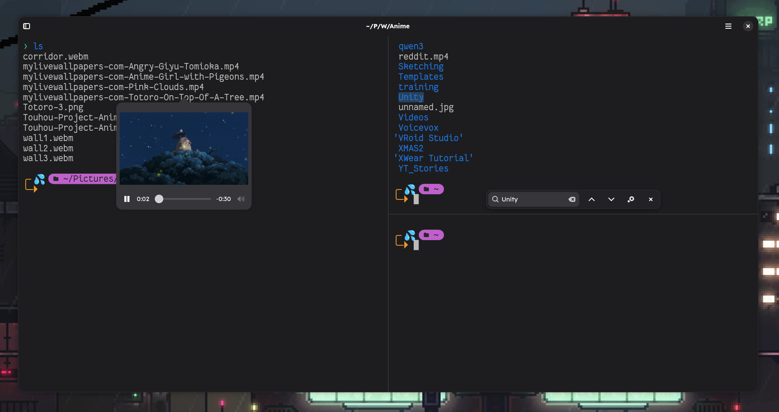
Task: Click the 'XWear Tutorial' directory name
Action: tap(433, 158)
